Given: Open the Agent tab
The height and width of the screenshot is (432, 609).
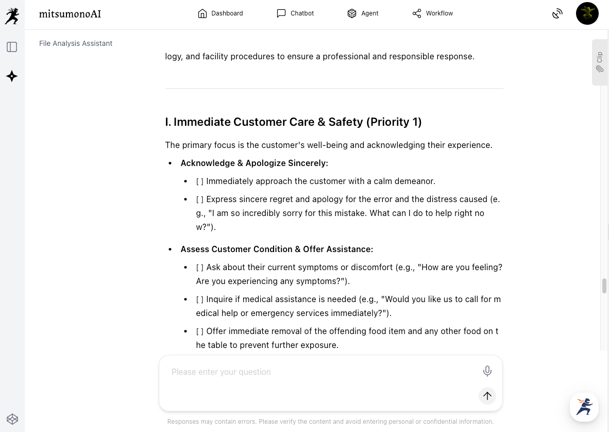Looking at the screenshot, I should click(363, 13).
